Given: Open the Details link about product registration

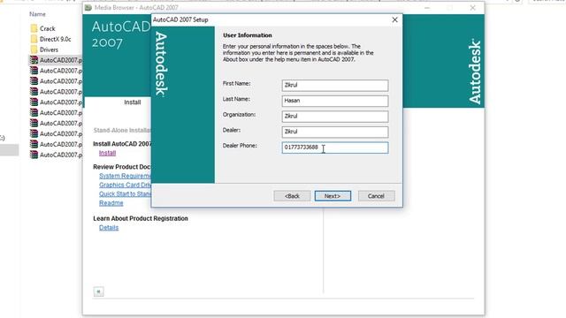Looking at the screenshot, I should point(109,228).
